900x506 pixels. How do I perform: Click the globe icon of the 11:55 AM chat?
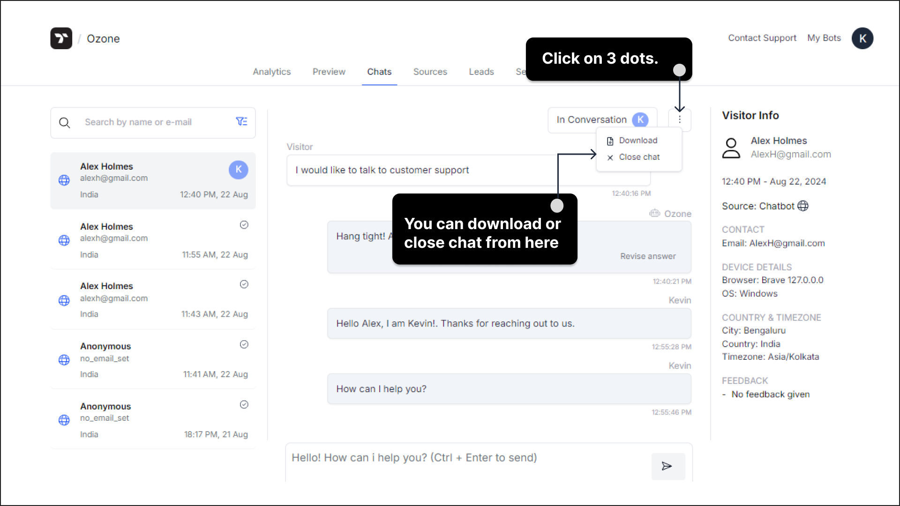64,240
